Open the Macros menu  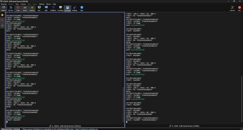coord(48,4)
